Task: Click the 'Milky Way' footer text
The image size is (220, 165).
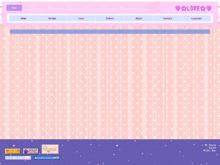Action: pyautogui.click(x=210, y=151)
